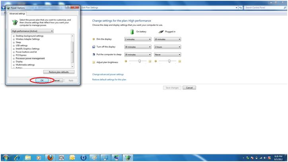Image resolution: width=288 pixels, height=162 pixels.
Task: Click the settings list scrollbar thumb
Action: (x=72, y=52)
